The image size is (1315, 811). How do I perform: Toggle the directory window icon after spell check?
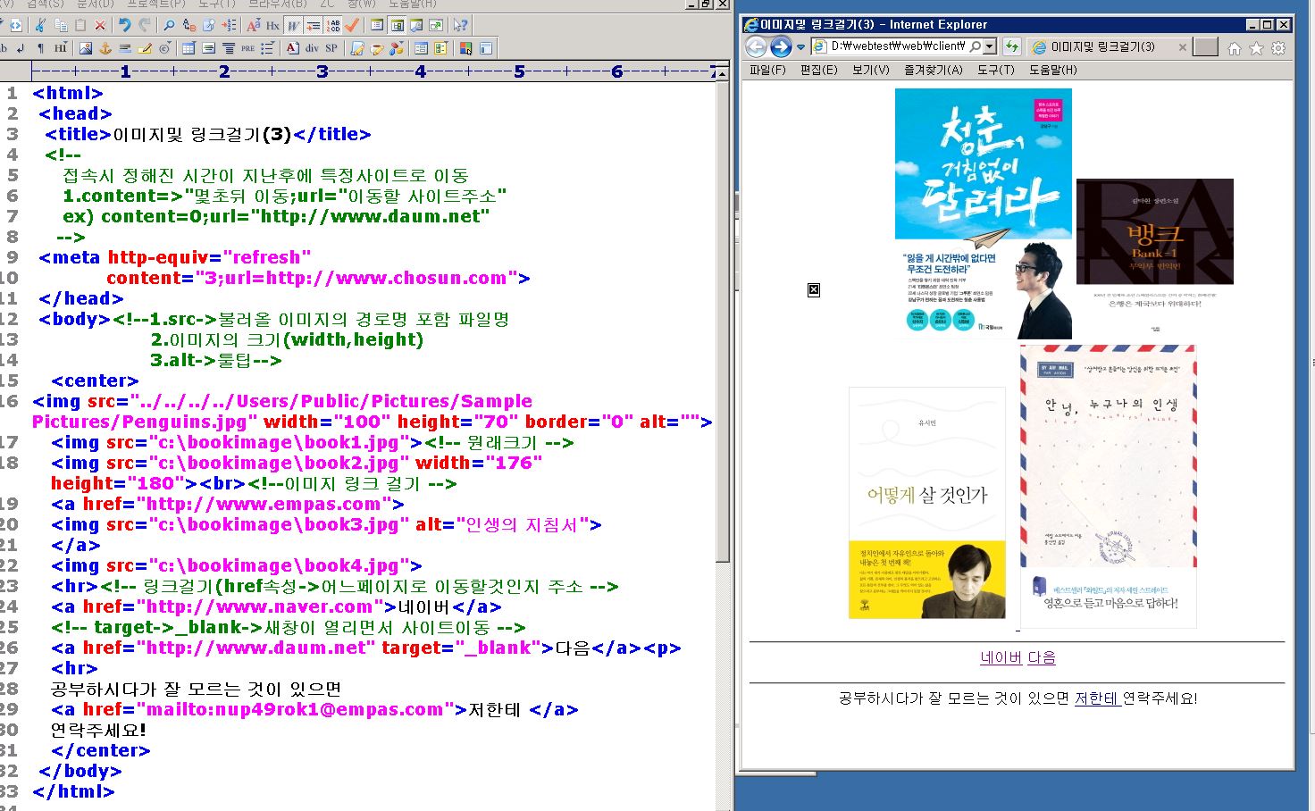pos(376,25)
